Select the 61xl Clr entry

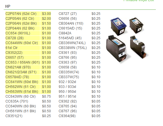[11, 48]
